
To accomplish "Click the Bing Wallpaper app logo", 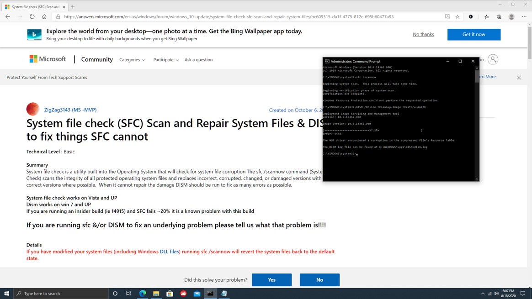I will point(34,34).
